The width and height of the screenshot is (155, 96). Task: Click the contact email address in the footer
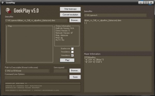coord(51,90)
